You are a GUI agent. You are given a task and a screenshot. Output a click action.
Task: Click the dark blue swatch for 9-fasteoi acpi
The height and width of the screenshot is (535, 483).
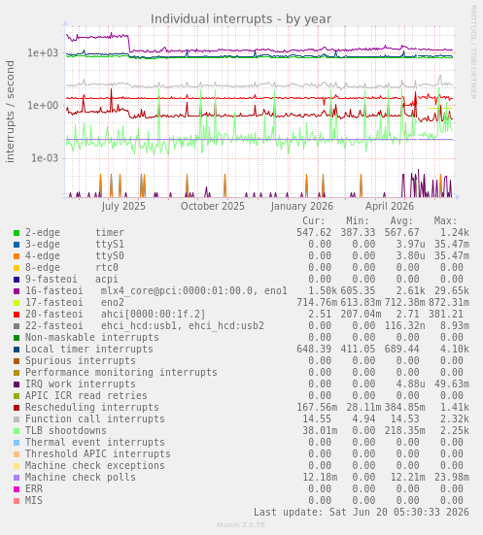(x=17, y=280)
